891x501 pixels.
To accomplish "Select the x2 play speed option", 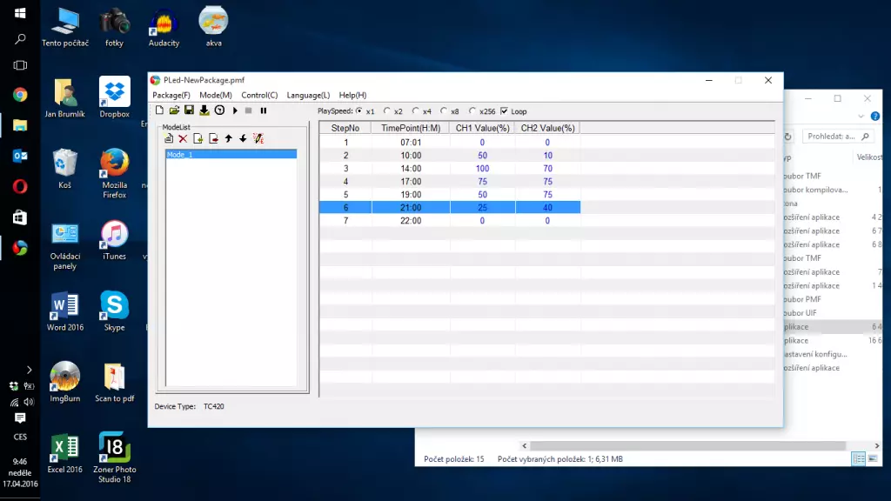I will pos(388,111).
